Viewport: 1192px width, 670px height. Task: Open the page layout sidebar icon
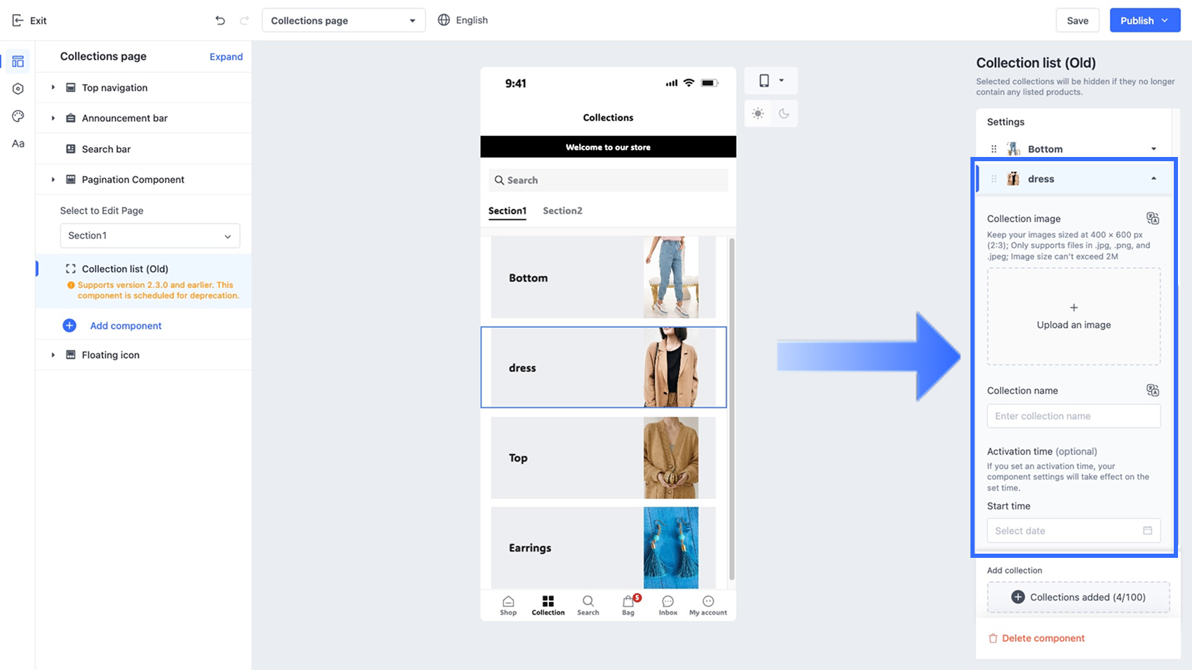18,62
